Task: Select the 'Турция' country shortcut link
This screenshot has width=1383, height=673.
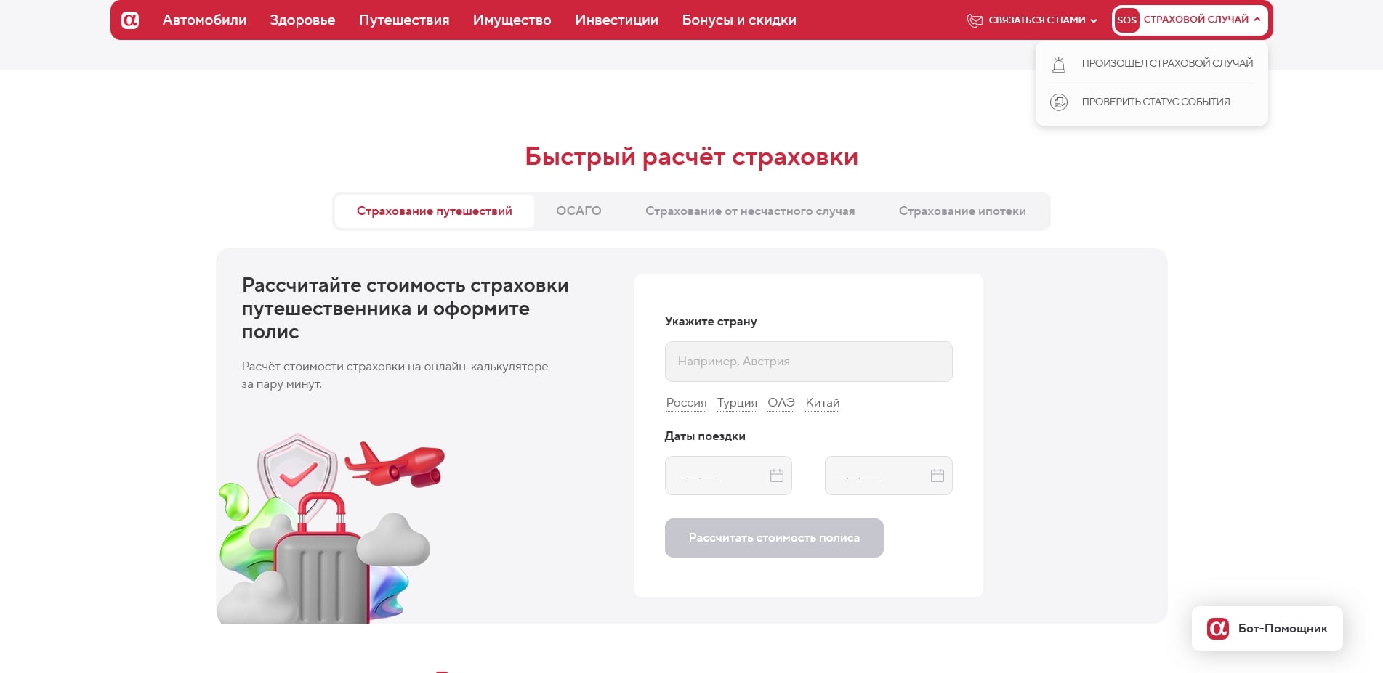Action: pyautogui.click(x=737, y=402)
